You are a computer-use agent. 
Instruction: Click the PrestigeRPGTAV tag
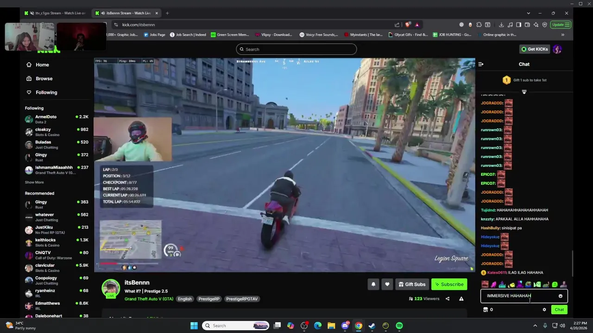242,299
